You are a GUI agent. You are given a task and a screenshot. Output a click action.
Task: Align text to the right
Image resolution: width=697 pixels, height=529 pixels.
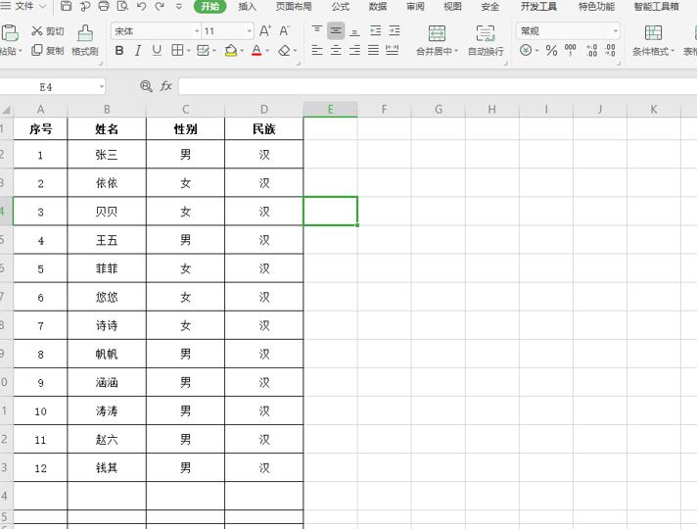coord(354,50)
